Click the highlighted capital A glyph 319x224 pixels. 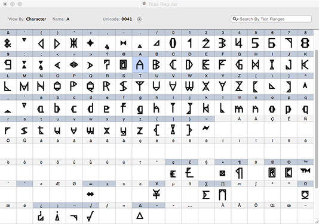(x=140, y=65)
